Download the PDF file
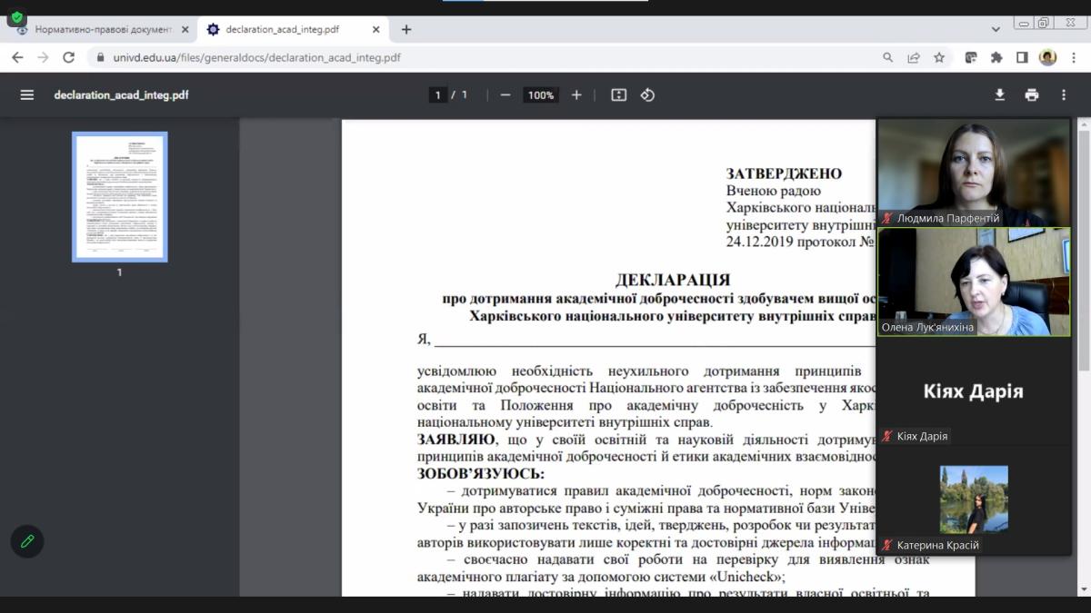1091x613 pixels. [1000, 94]
